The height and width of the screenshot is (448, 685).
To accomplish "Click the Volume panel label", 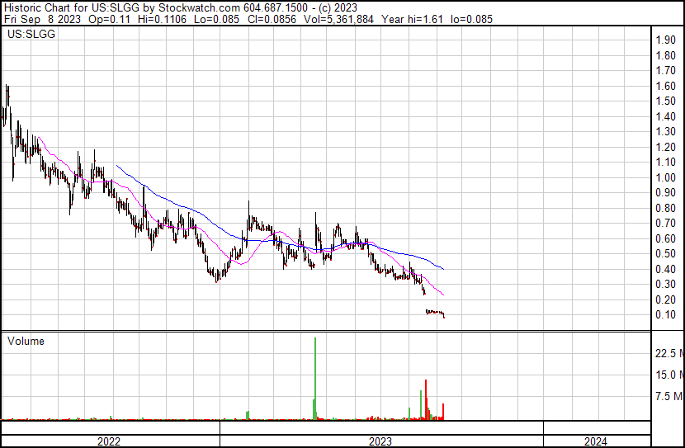I will click(26, 342).
